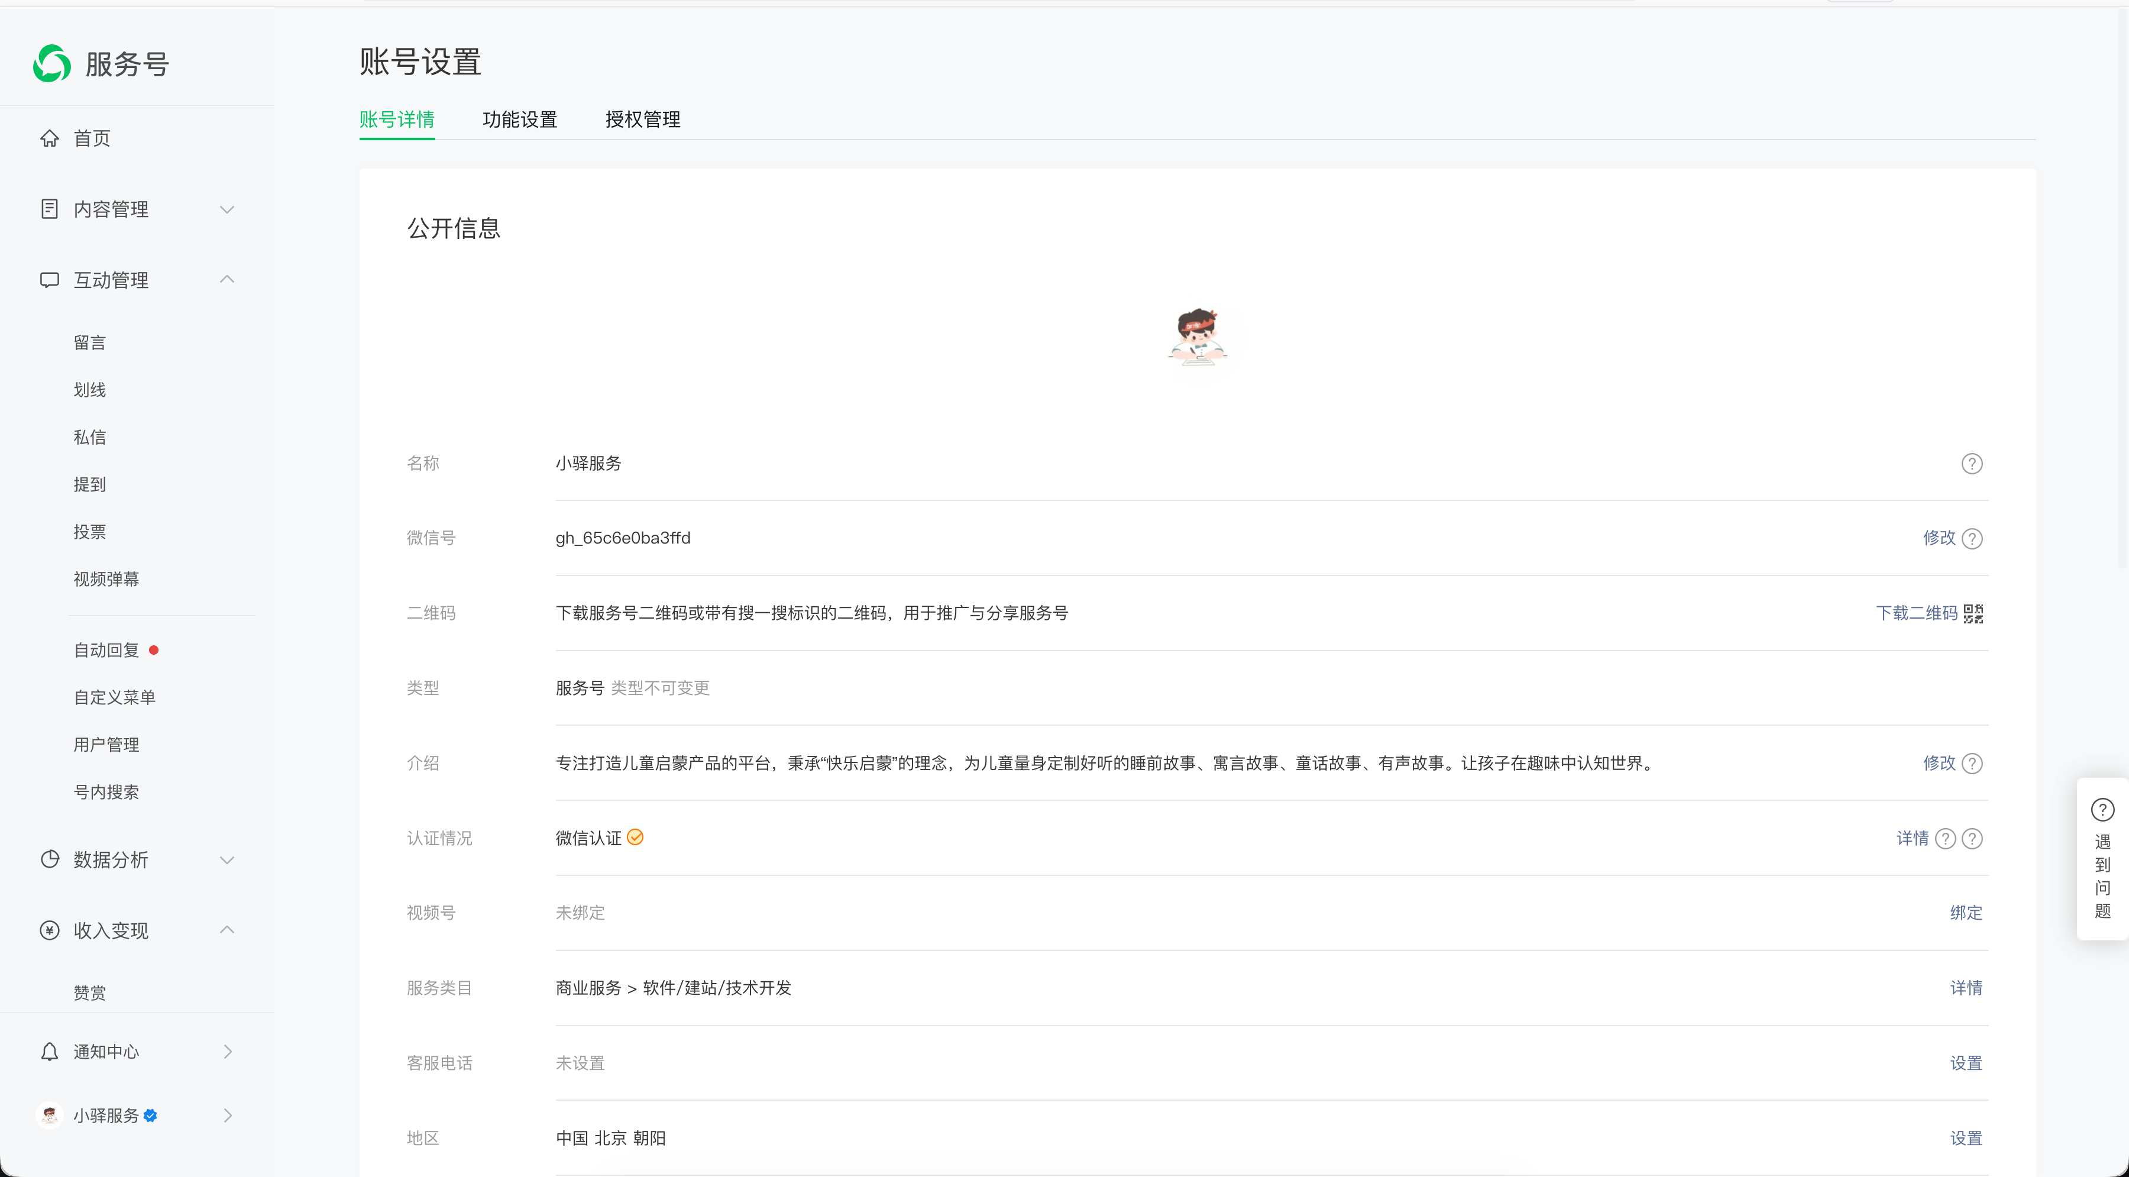This screenshot has height=1177, width=2129.
Task: Open 自定义菜单 in the sidebar
Action: (x=115, y=697)
